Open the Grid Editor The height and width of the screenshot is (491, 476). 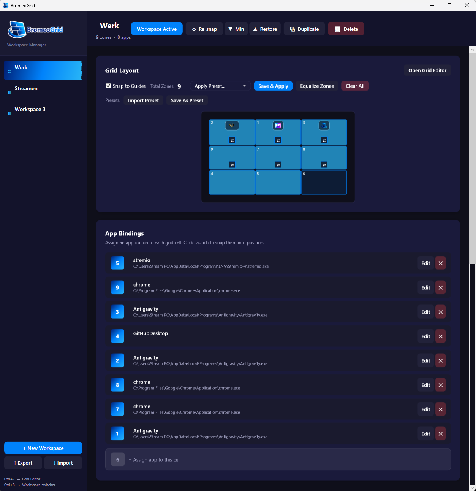(x=427, y=70)
